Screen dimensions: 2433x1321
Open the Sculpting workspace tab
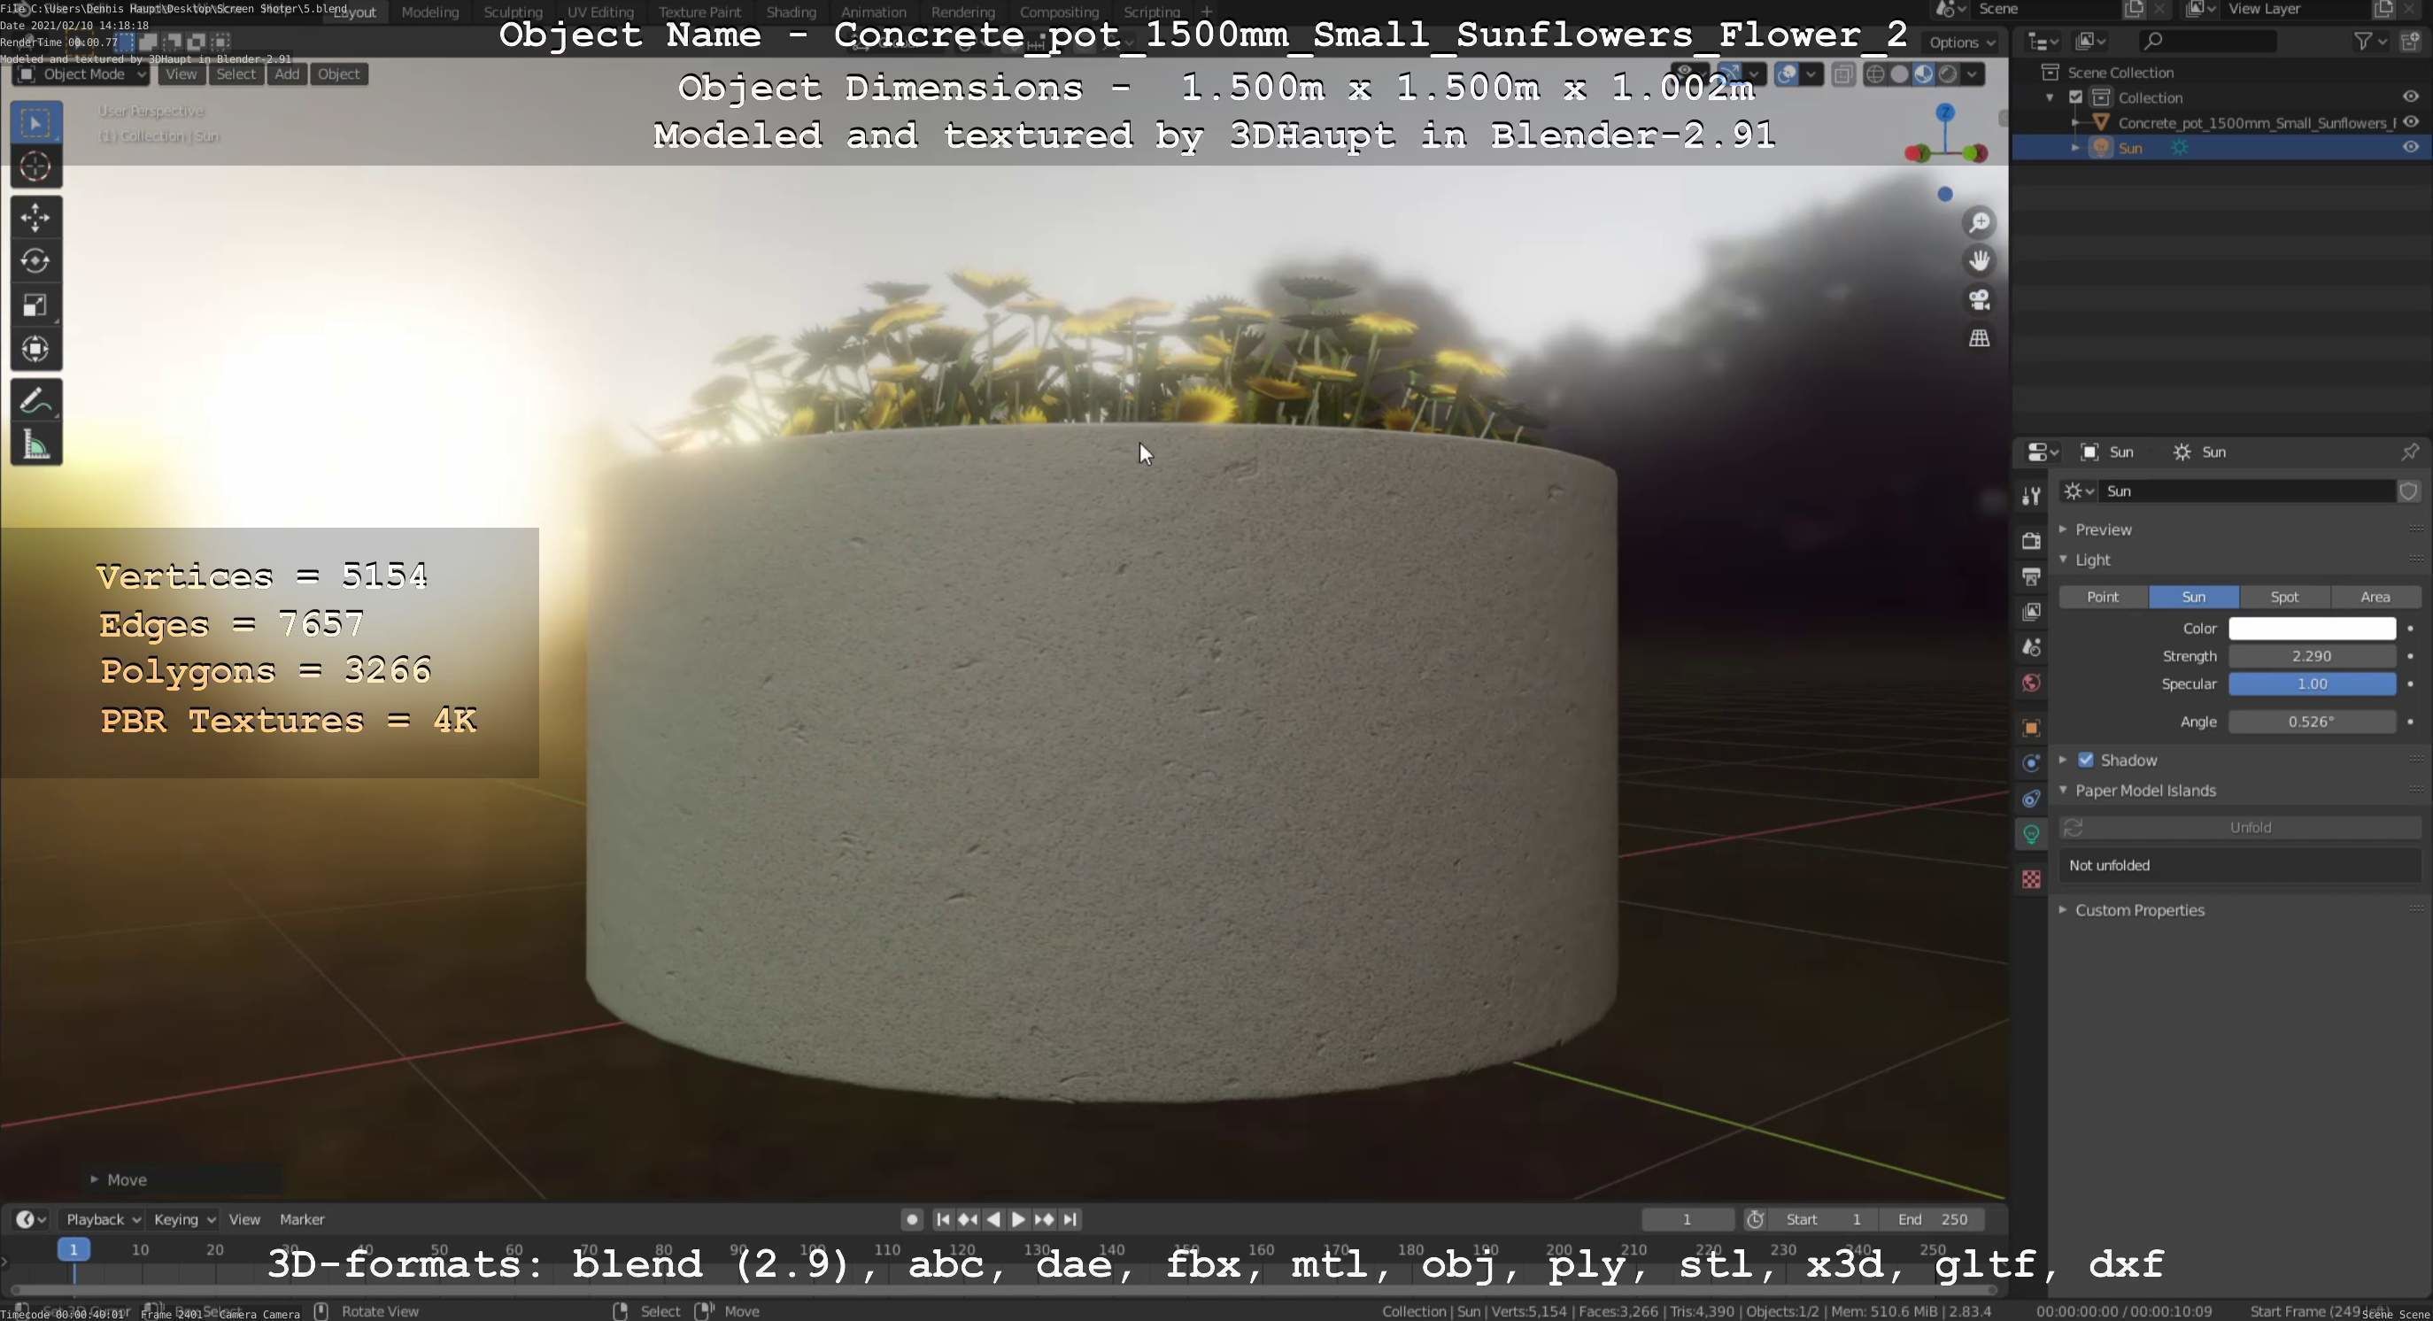[513, 12]
